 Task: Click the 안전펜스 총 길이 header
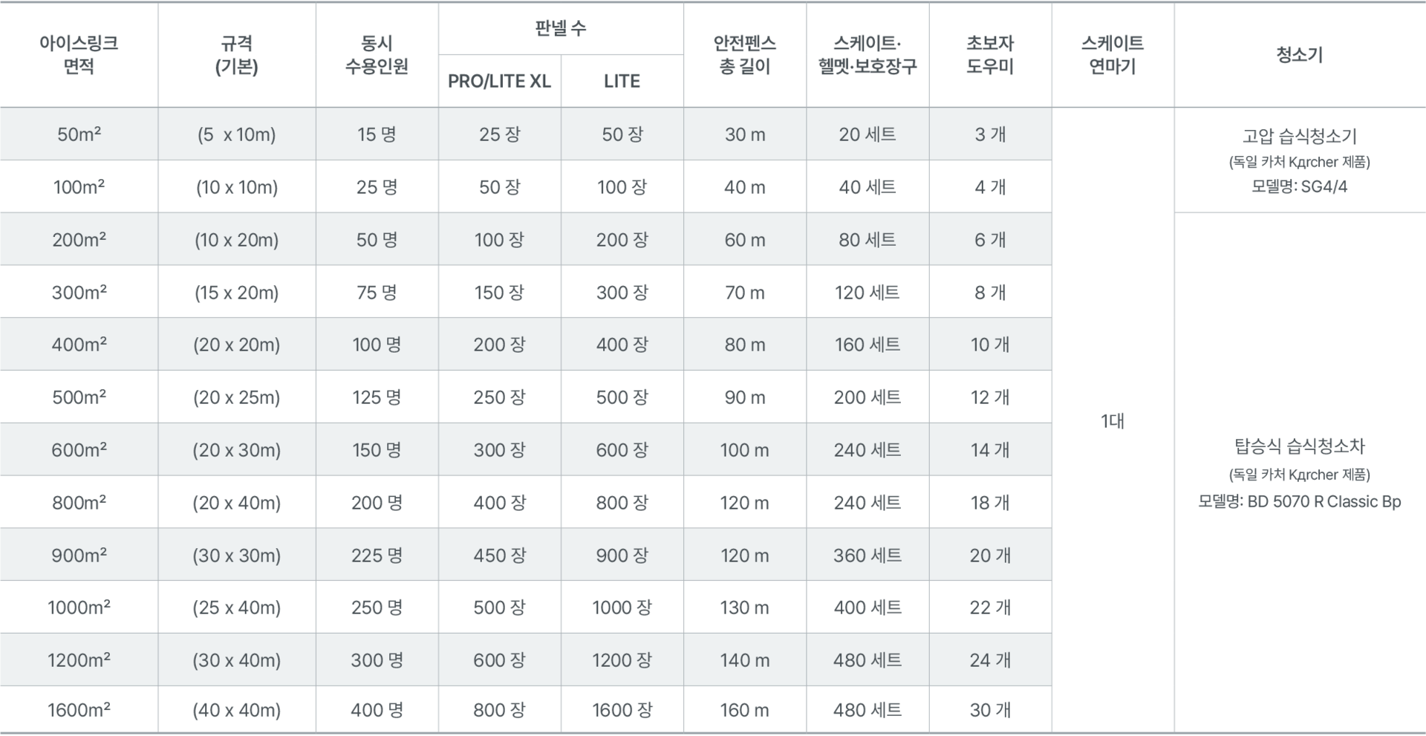tap(745, 55)
